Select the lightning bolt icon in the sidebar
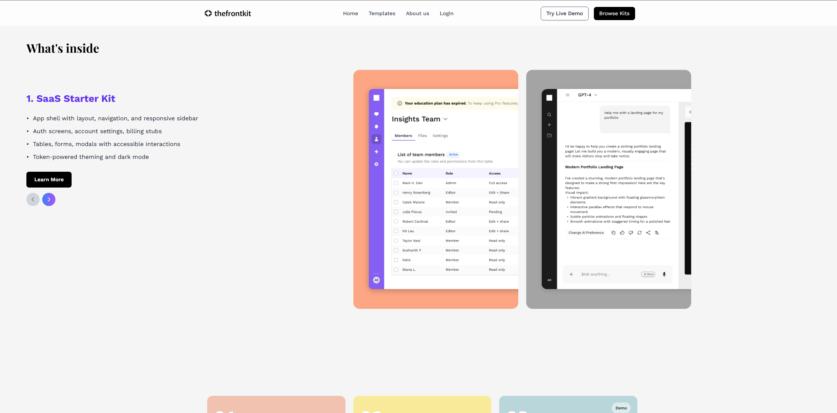 [376, 152]
